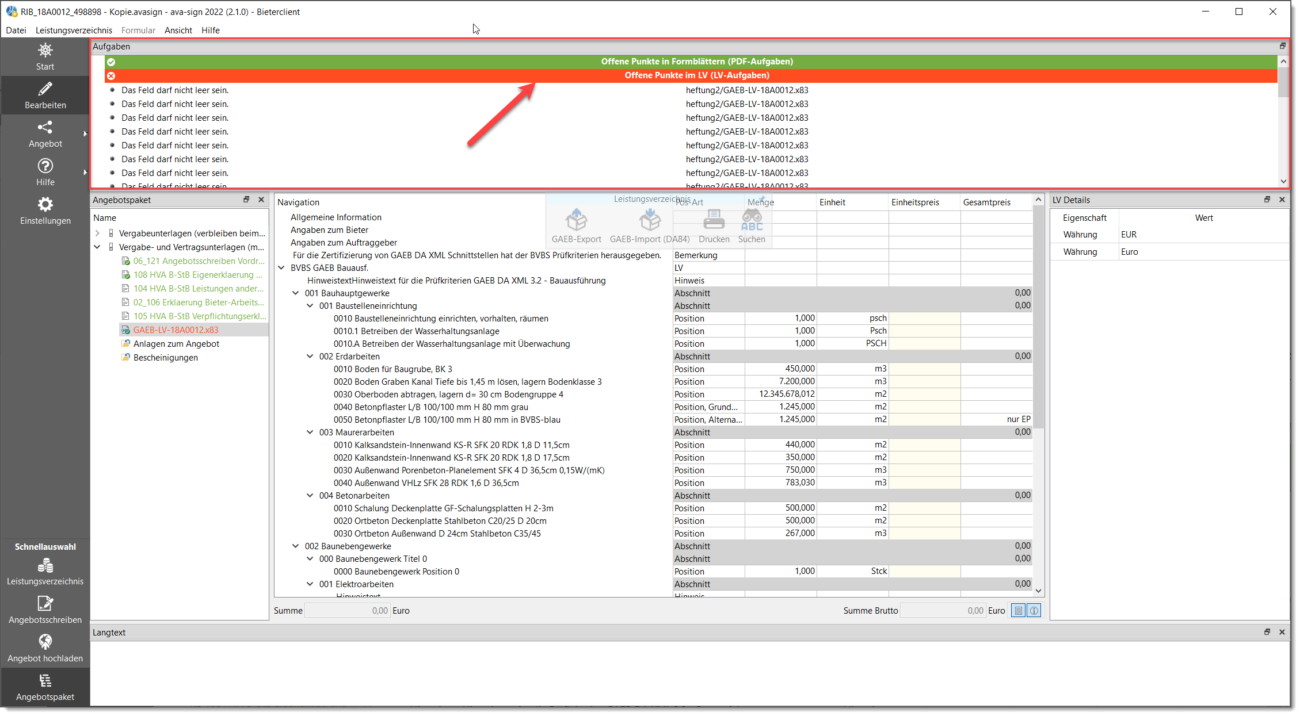Expand Vergabeunterlagen (verbleiben beim...) node

[97, 233]
